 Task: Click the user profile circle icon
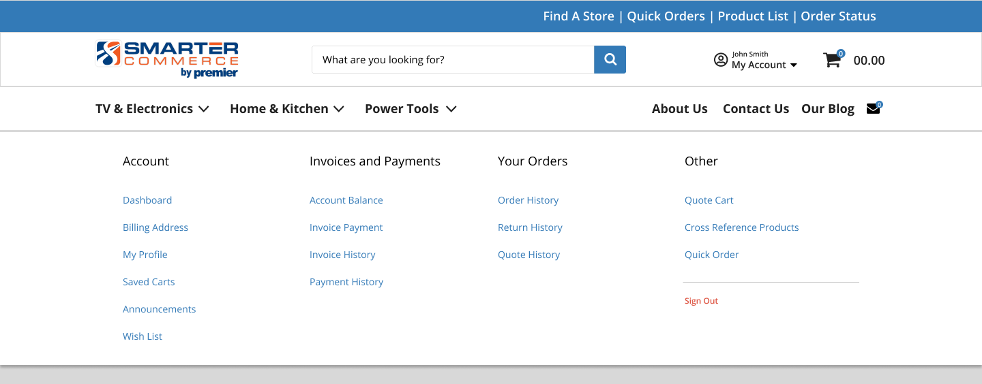721,60
